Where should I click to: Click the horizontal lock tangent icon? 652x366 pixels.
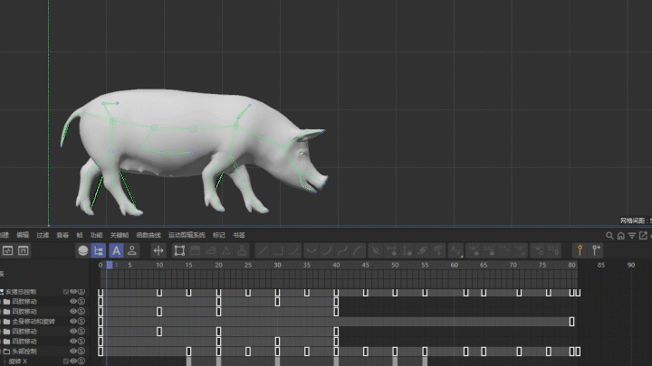pyautogui.click(x=391, y=250)
